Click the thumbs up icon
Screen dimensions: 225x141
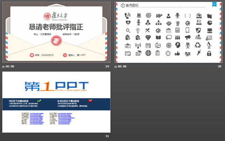click(x=177, y=53)
